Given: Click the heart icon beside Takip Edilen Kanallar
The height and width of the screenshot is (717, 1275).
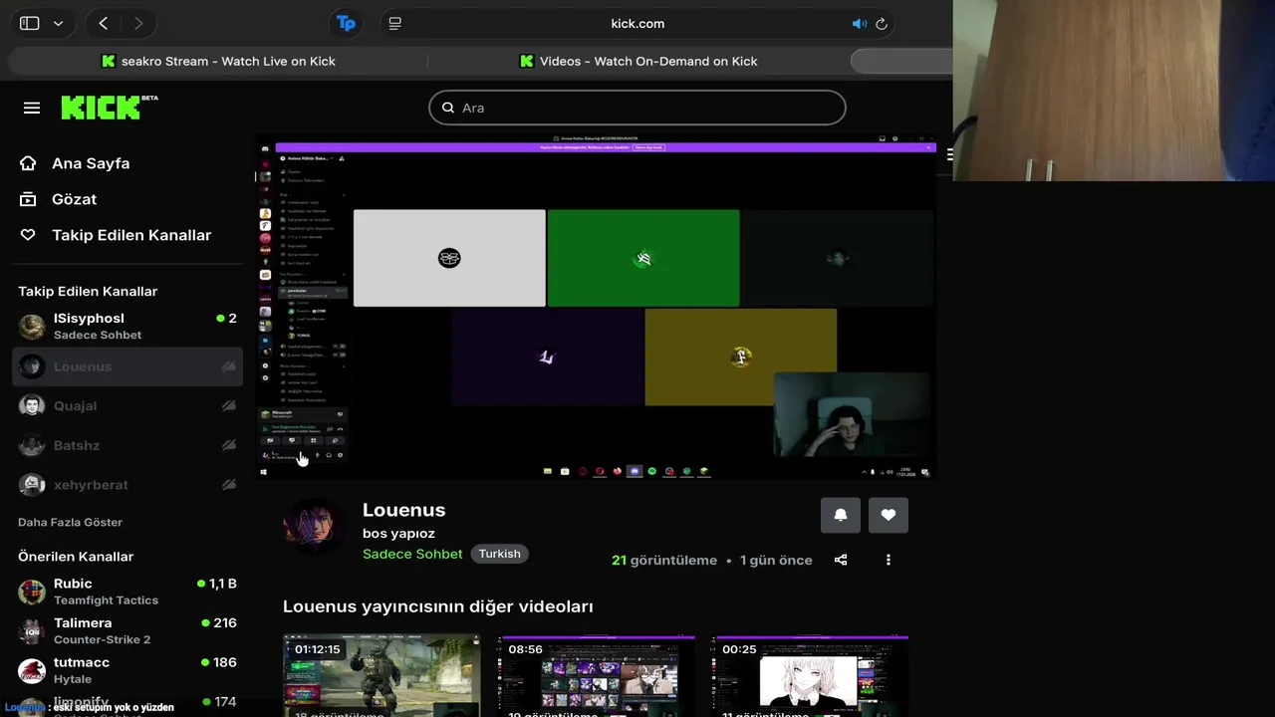Looking at the screenshot, I should [28, 235].
